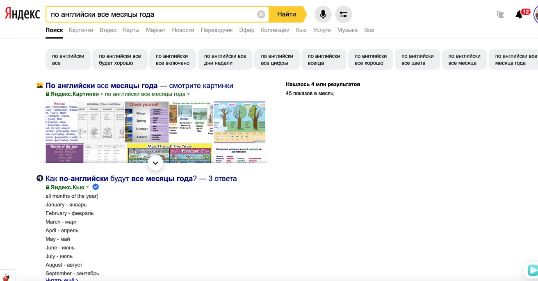The width and height of the screenshot is (538, 281).
Task: Click the ladybug bug report icon
Action: [6, 277]
